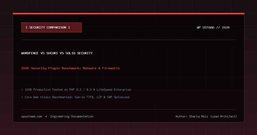Click 'Author: Shariq Moiz (Lead Architect)' text
This screenshot has height=135, width=257.
pyautogui.click(x=206, y=116)
